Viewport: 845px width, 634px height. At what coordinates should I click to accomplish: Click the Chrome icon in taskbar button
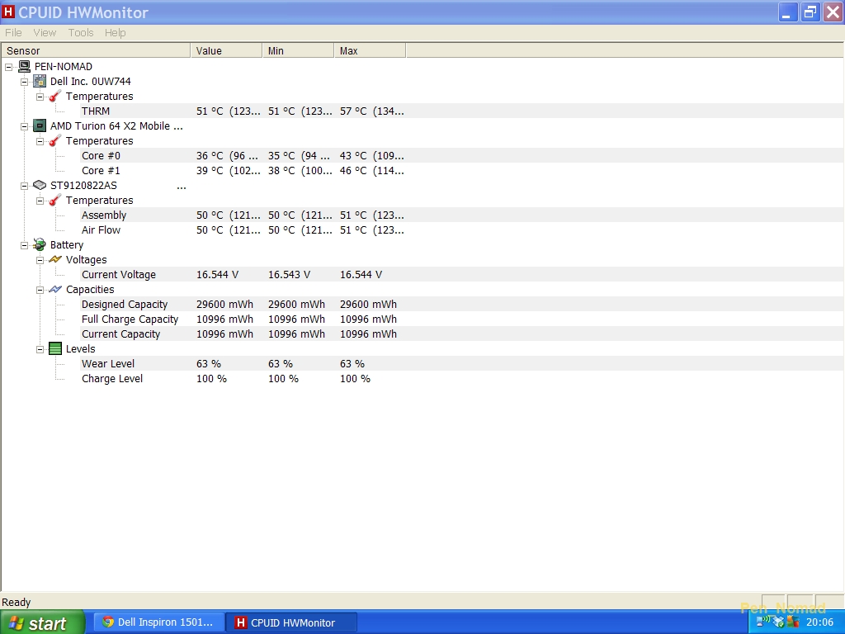pyautogui.click(x=108, y=622)
